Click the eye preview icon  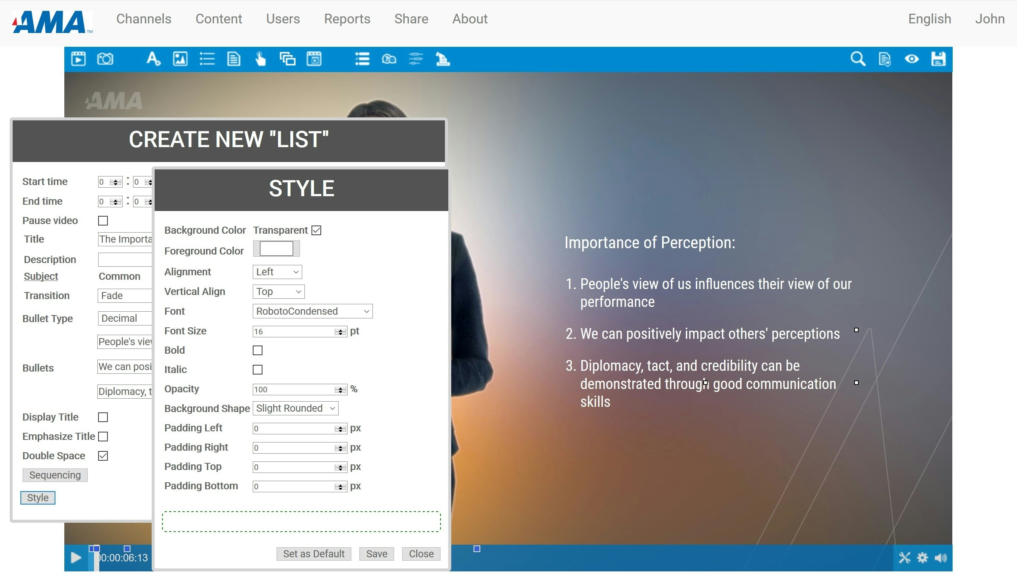point(911,59)
